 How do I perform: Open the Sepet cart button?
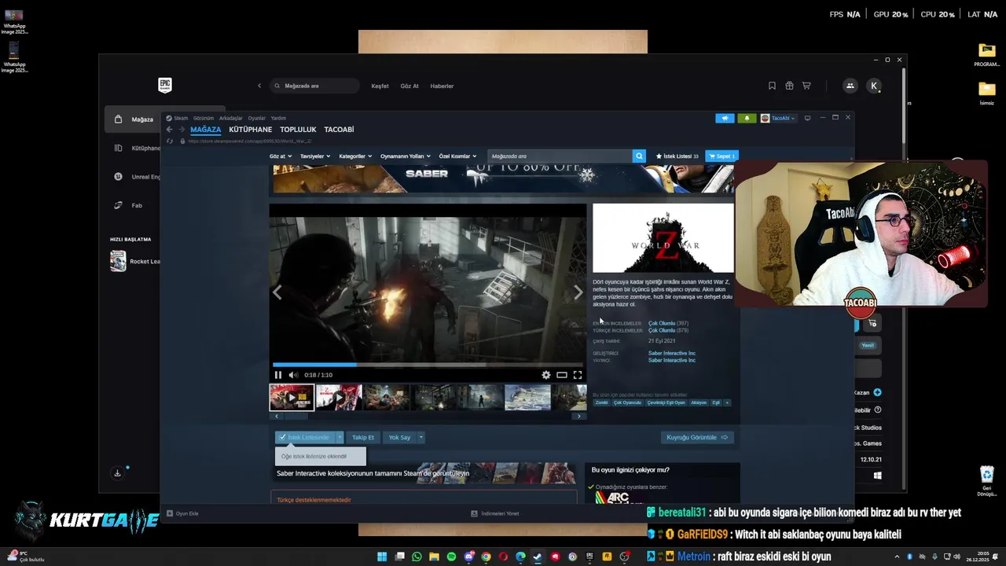(x=721, y=156)
